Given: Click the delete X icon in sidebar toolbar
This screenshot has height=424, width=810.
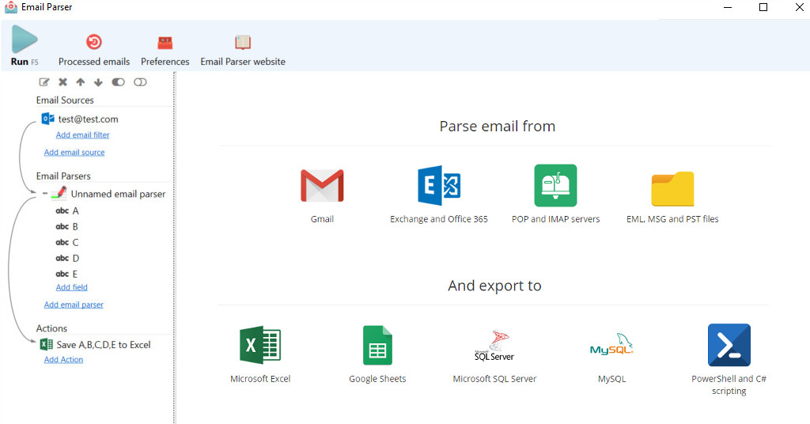Looking at the screenshot, I should point(62,82).
